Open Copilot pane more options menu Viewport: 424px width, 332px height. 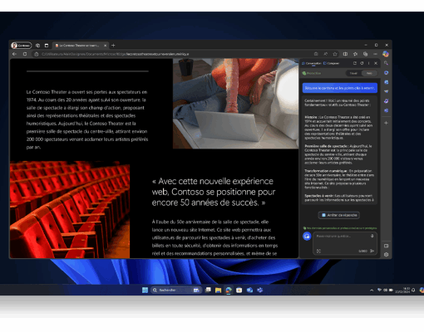point(368,63)
